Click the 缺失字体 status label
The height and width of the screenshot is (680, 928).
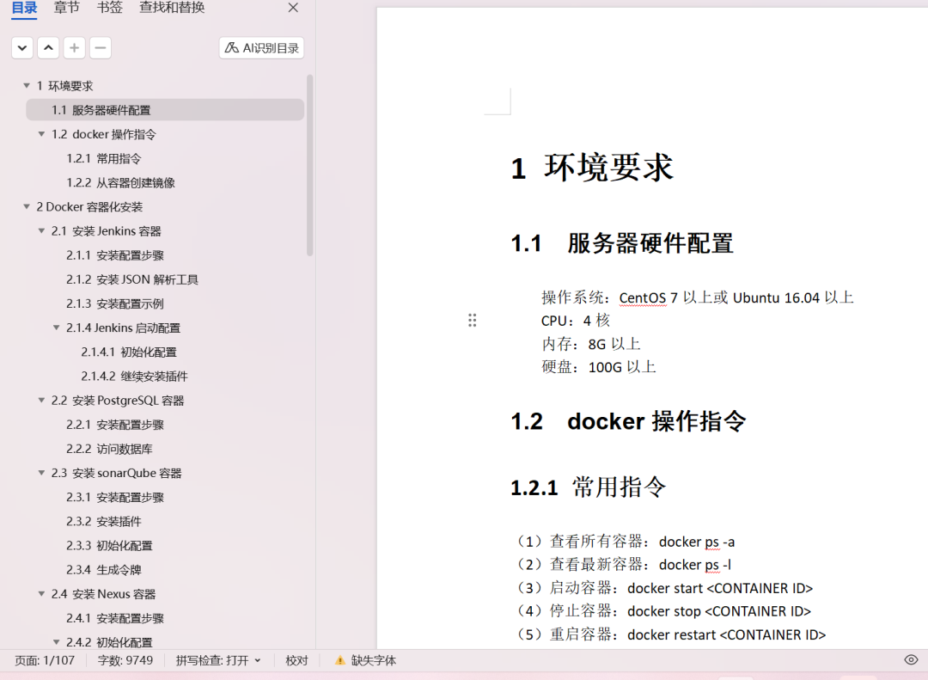tap(374, 660)
